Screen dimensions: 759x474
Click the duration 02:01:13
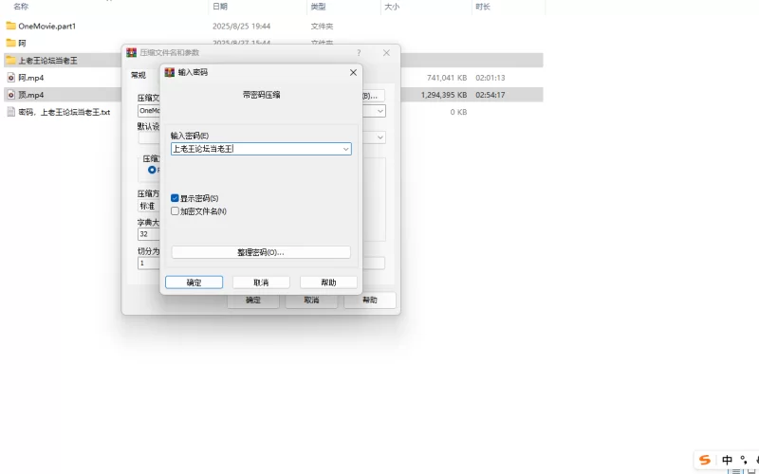point(491,78)
